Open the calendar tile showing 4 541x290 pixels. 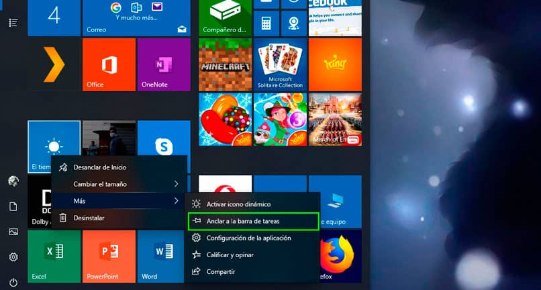pyautogui.click(x=54, y=18)
